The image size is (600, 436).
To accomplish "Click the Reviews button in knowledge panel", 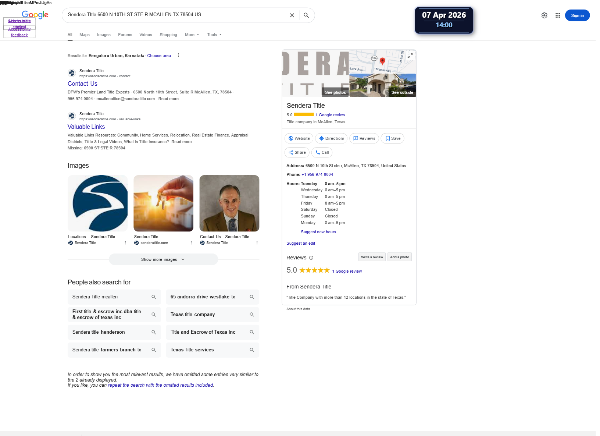I will (x=364, y=138).
